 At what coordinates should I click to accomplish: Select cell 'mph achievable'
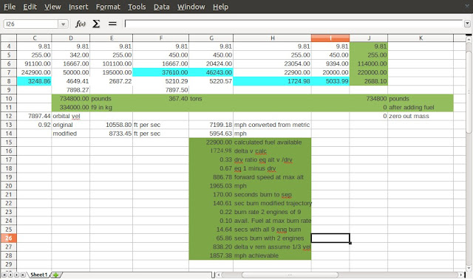(x=272, y=255)
